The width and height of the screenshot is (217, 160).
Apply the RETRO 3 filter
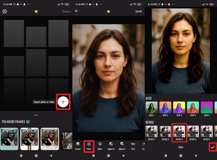(179, 133)
